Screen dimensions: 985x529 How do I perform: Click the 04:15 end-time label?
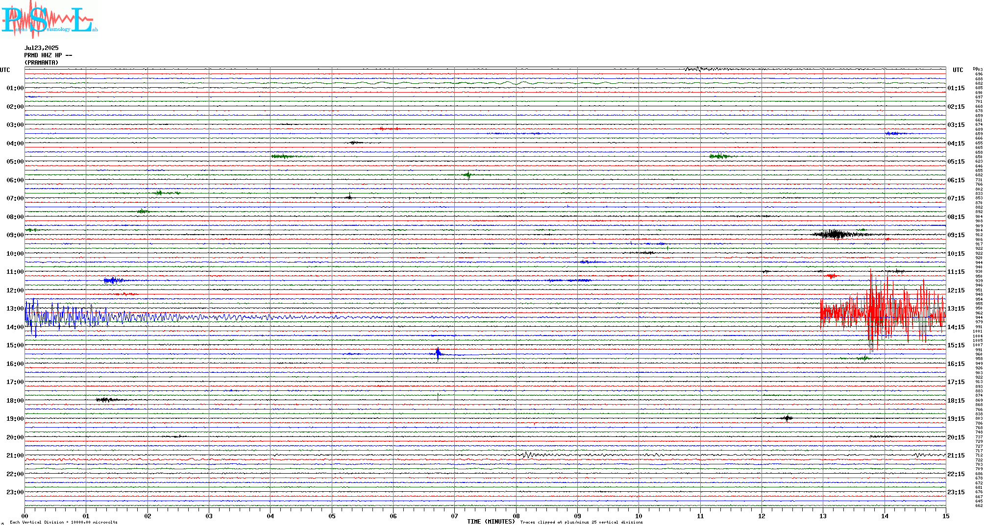tap(956, 144)
